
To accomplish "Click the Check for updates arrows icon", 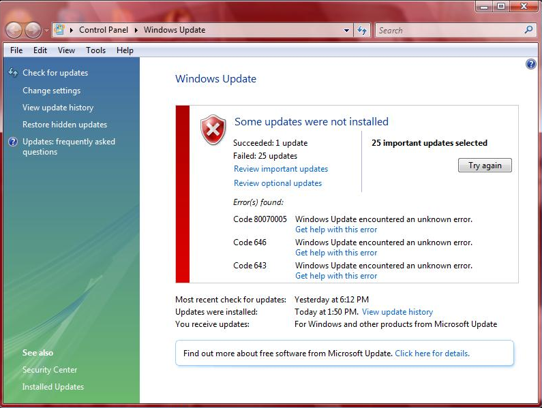I will [x=13, y=72].
